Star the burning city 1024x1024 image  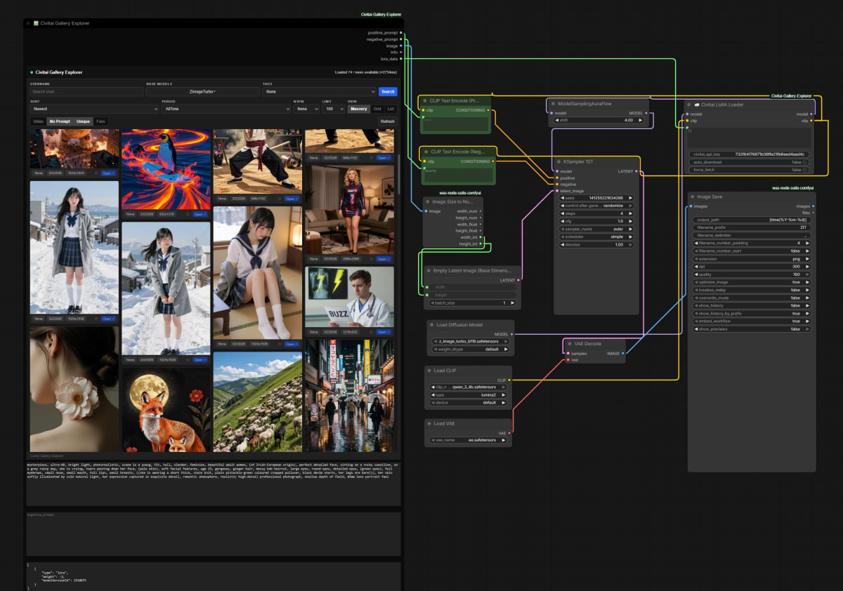coord(96,172)
